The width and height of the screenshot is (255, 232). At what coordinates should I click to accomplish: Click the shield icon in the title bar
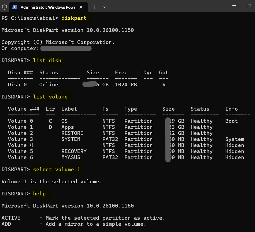point(4,7)
